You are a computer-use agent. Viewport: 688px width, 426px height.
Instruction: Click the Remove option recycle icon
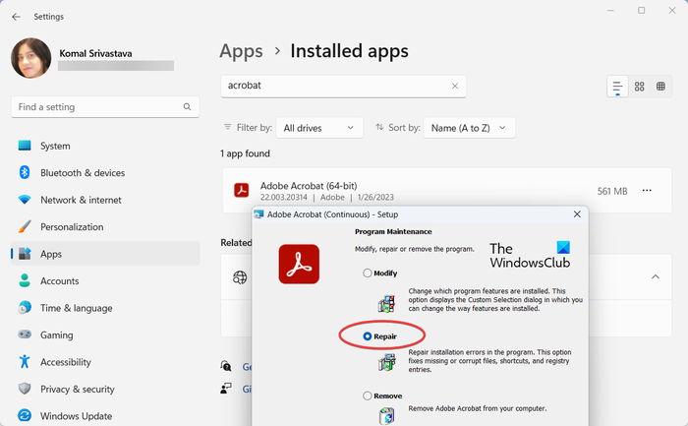(x=386, y=415)
